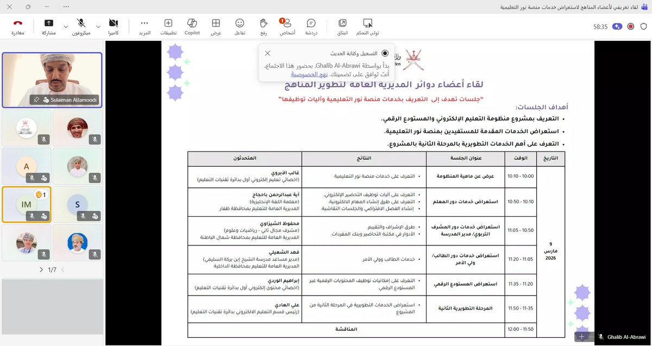Click the time cell 12:00 - 11:50
This screenshot has height=346, width=652.
pos(521,329)
